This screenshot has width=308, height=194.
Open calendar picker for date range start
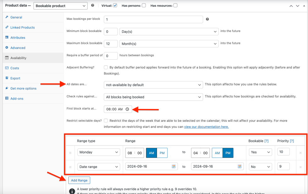[174, 166]
